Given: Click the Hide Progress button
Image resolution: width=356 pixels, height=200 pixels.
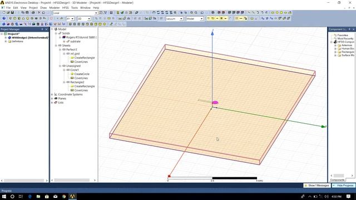Looking at the screenshot, I should (x=344, y=185).
